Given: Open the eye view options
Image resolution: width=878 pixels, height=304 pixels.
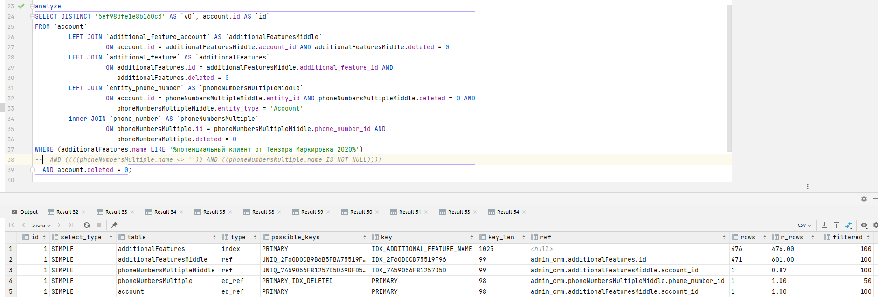Looking at the screenshot, I should click(x=864, y=225).
